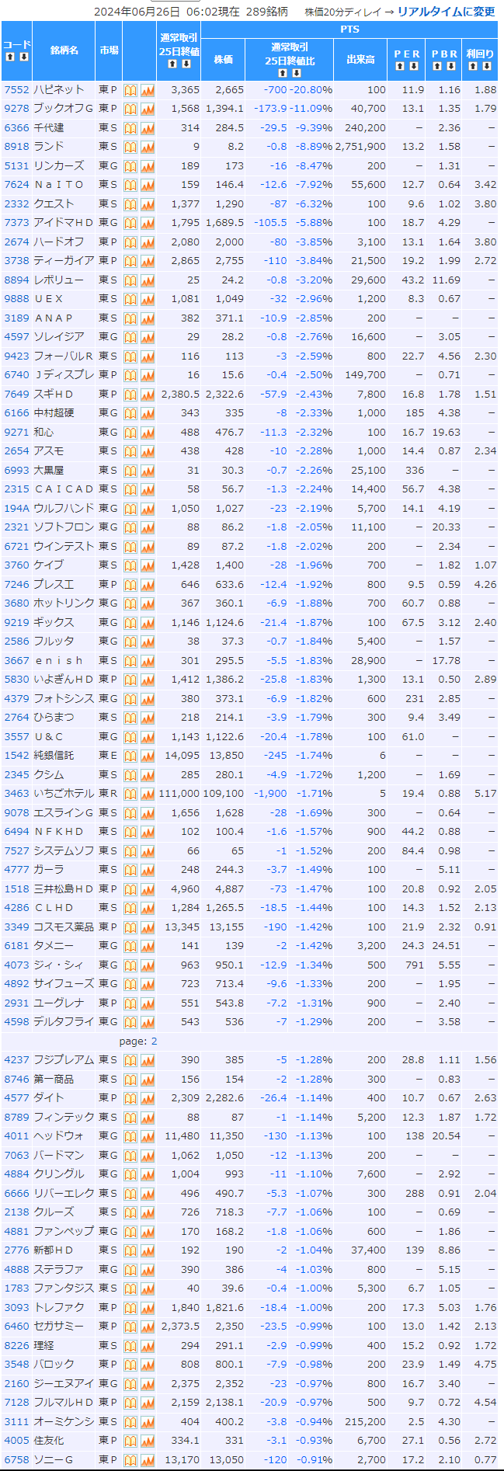Screen dimensions: 504x1471
Task: Click 出来高 column header
Action: [x=361, y=60]
